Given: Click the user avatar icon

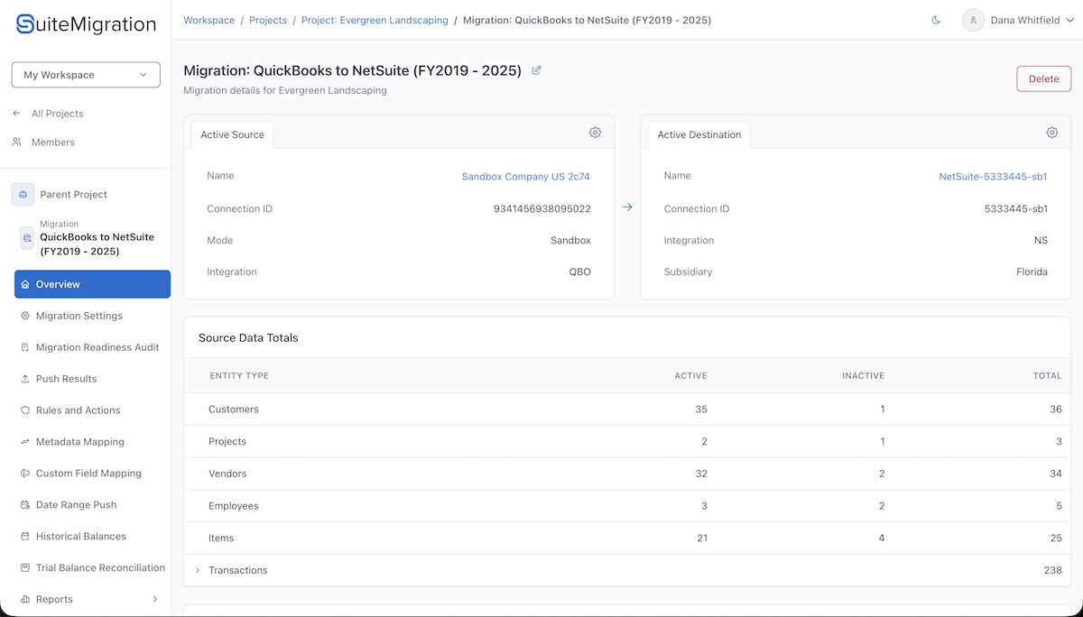Looking at the screenshot, I should [x=973, y=20].
